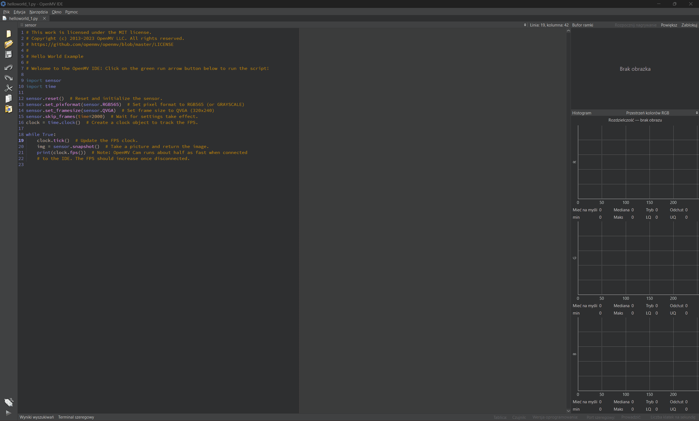Click 'import sensor' on line 9
The height and width of the screenshot is (421, 699).
(44, 80)
